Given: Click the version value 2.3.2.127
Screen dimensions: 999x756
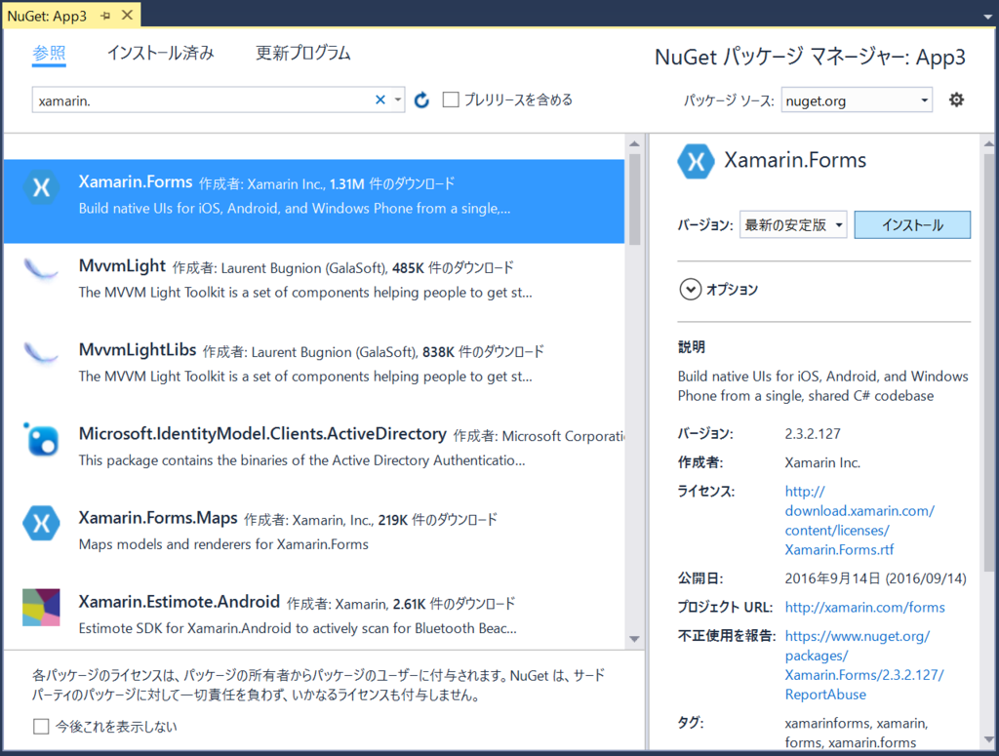Looking at the screenshot, I should pos(813,434).
